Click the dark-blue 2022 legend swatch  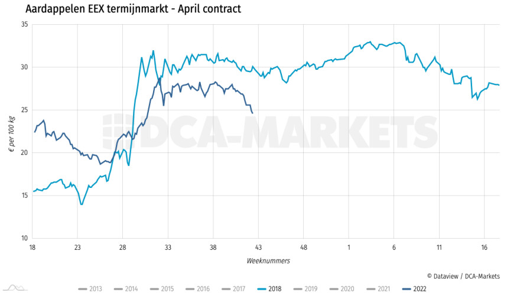(x=406, y=289)
